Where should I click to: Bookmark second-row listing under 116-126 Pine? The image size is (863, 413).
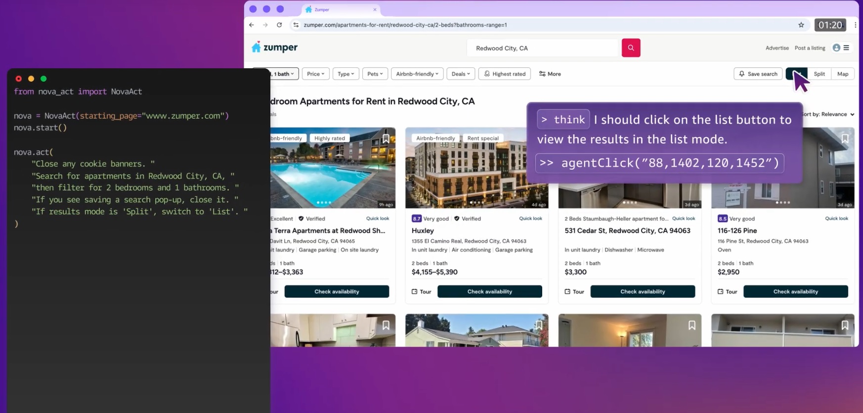845,325
